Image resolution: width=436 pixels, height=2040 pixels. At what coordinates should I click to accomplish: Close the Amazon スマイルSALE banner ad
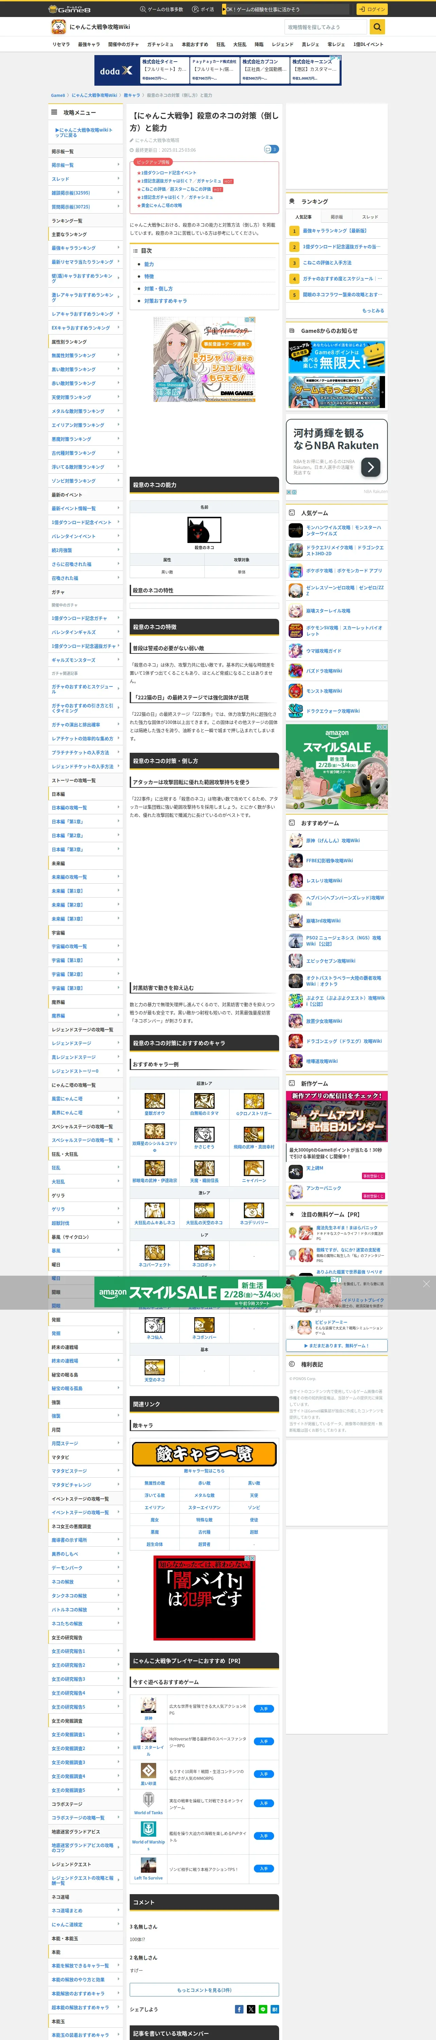(x=426, y=1284)
